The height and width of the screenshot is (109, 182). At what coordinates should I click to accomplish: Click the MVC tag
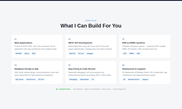pos(34,53)
